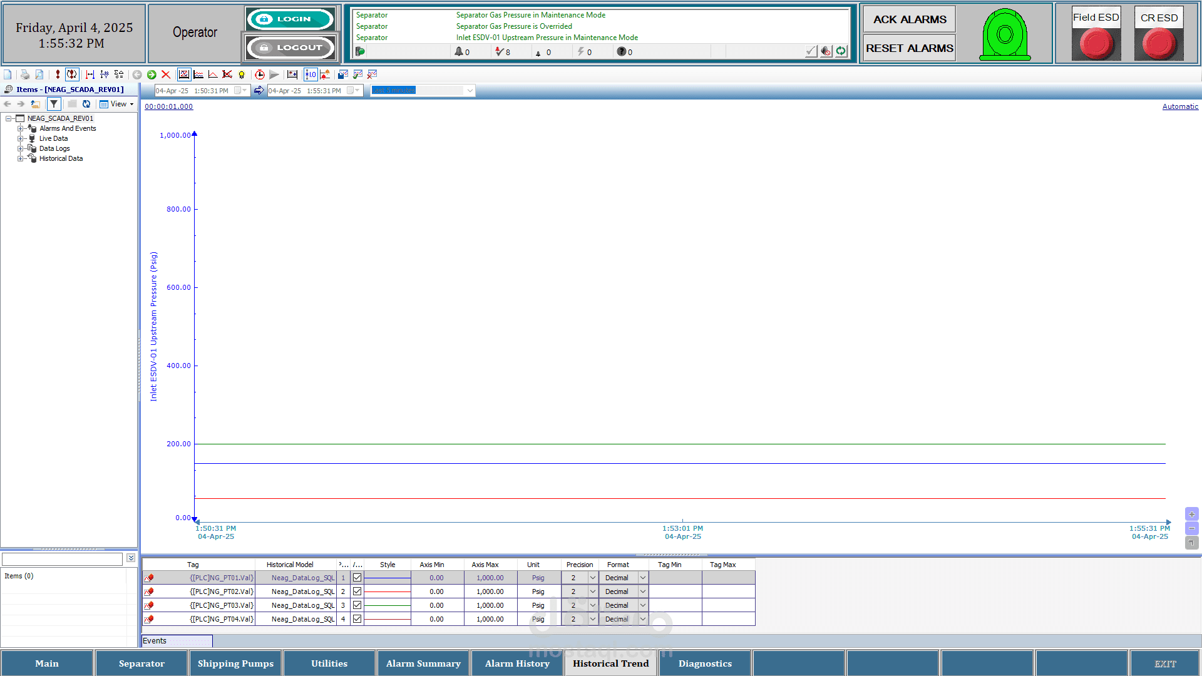Open the View dropdown in Items panel
This screenshot has width=1202, height=676.
117,104
